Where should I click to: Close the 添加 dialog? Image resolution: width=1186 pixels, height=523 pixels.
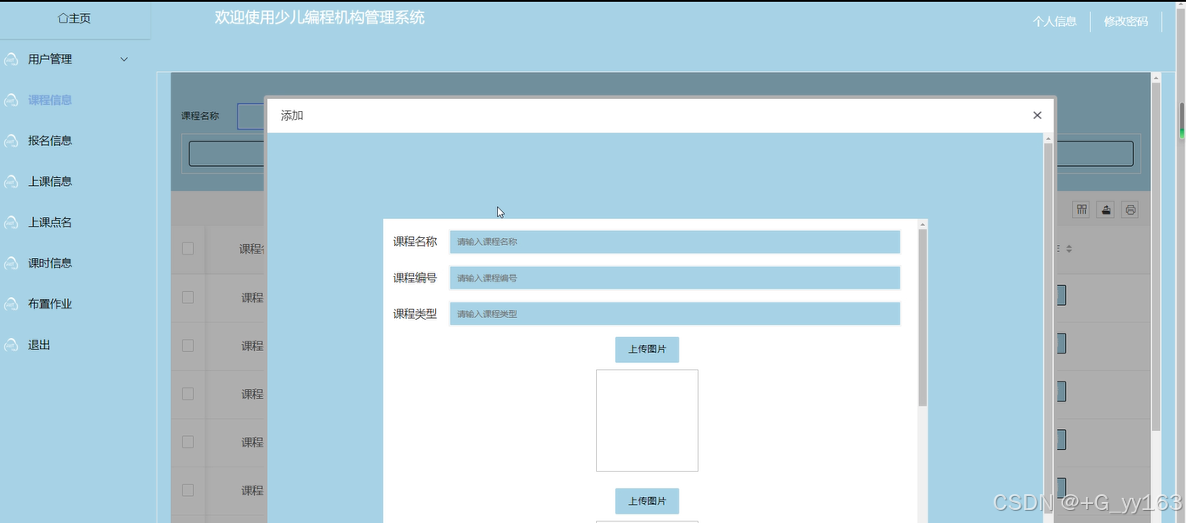(1037, 116)
